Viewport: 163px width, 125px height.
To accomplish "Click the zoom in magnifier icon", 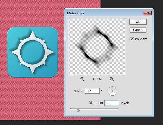I will [111, 79].
